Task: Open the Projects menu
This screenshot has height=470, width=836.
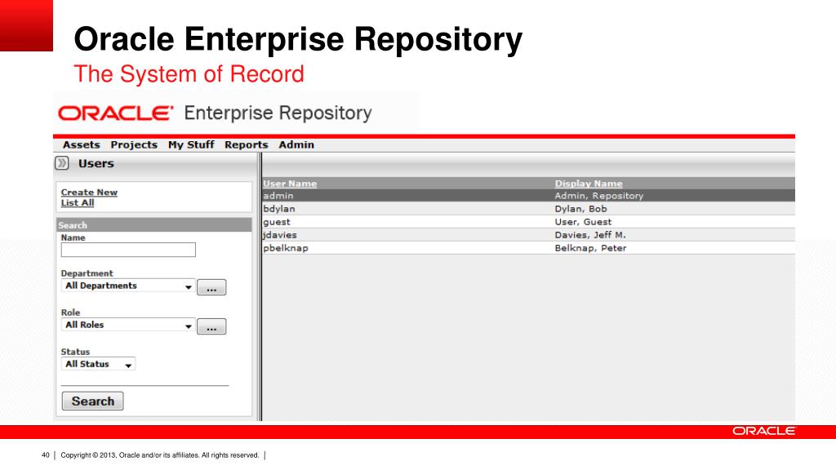Action: pyautogui.click(x=134, y=145)
